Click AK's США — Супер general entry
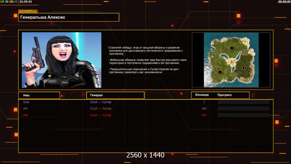 (x=101, y=109)
